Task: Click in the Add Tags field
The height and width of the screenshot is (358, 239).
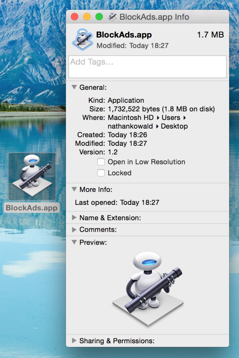Action: (x=147, y=67)
